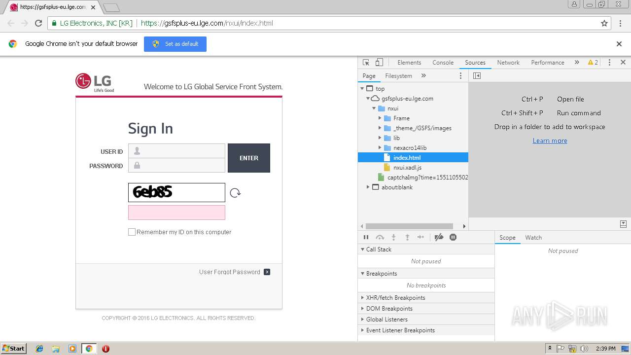
Task: Switch to the Watch tab
Action: click(533, 238)
